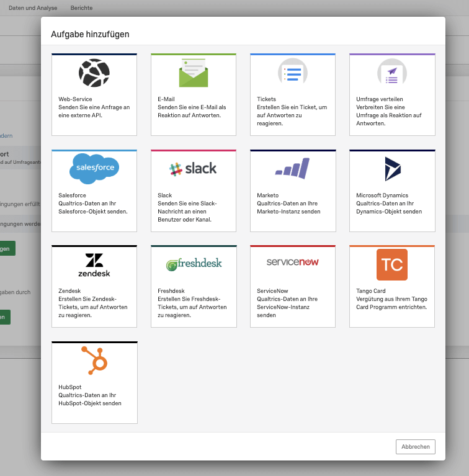469x476 pixels.
Task: Switch to the Berichte tab
Action: (x=82, y=8)
